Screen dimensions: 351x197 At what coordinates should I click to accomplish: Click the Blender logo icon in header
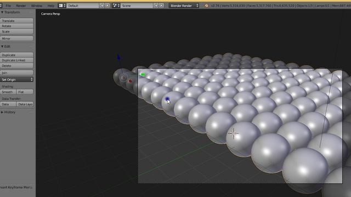pyautogui.click(x=206, y=6)
